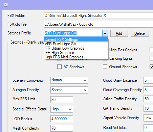Image resolution: width=153 pixels, height=132 pixels.
Task: Click the Autogen Density label
Action: tap(26, 90)
